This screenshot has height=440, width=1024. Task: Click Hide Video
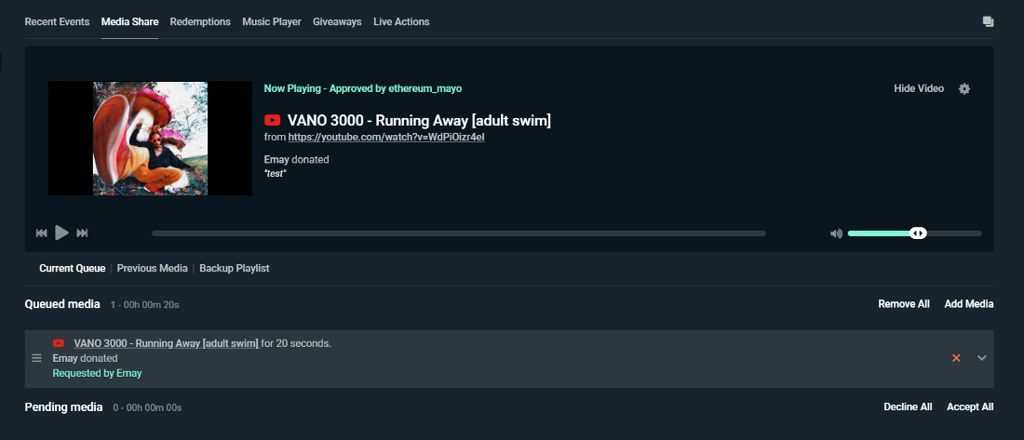pos(919,88)
